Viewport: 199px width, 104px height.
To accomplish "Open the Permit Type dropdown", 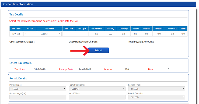I will (x=38, y=89).
